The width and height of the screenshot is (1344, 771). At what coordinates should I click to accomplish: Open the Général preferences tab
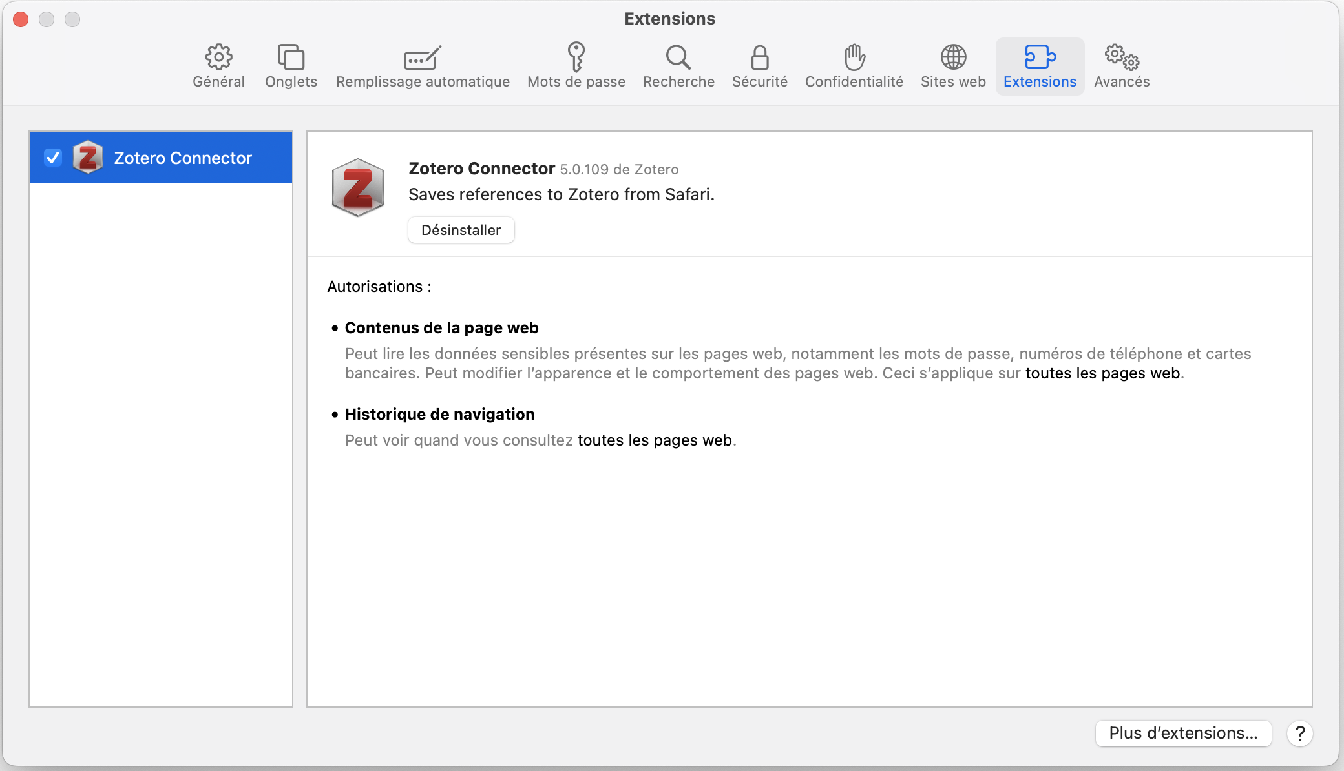pos(218,66)
